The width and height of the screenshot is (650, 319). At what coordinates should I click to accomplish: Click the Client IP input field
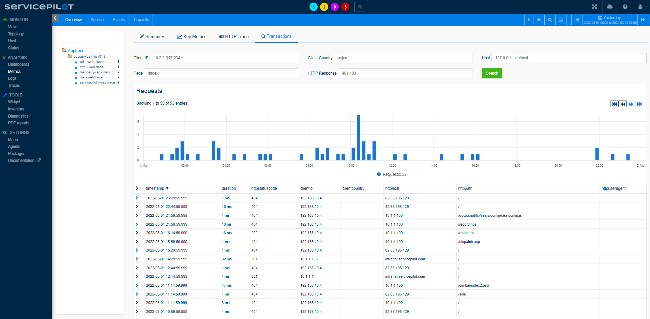pos(224,58)
